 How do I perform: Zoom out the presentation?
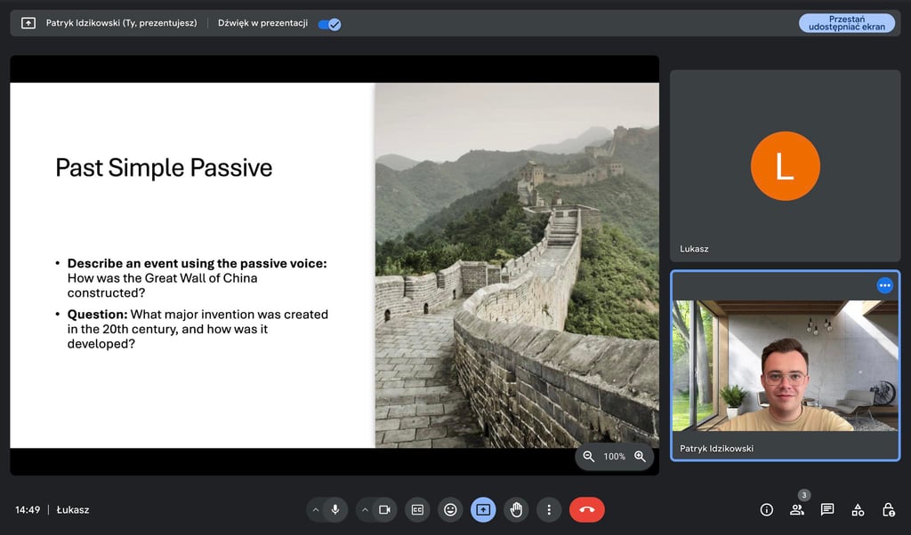point(589,457)
